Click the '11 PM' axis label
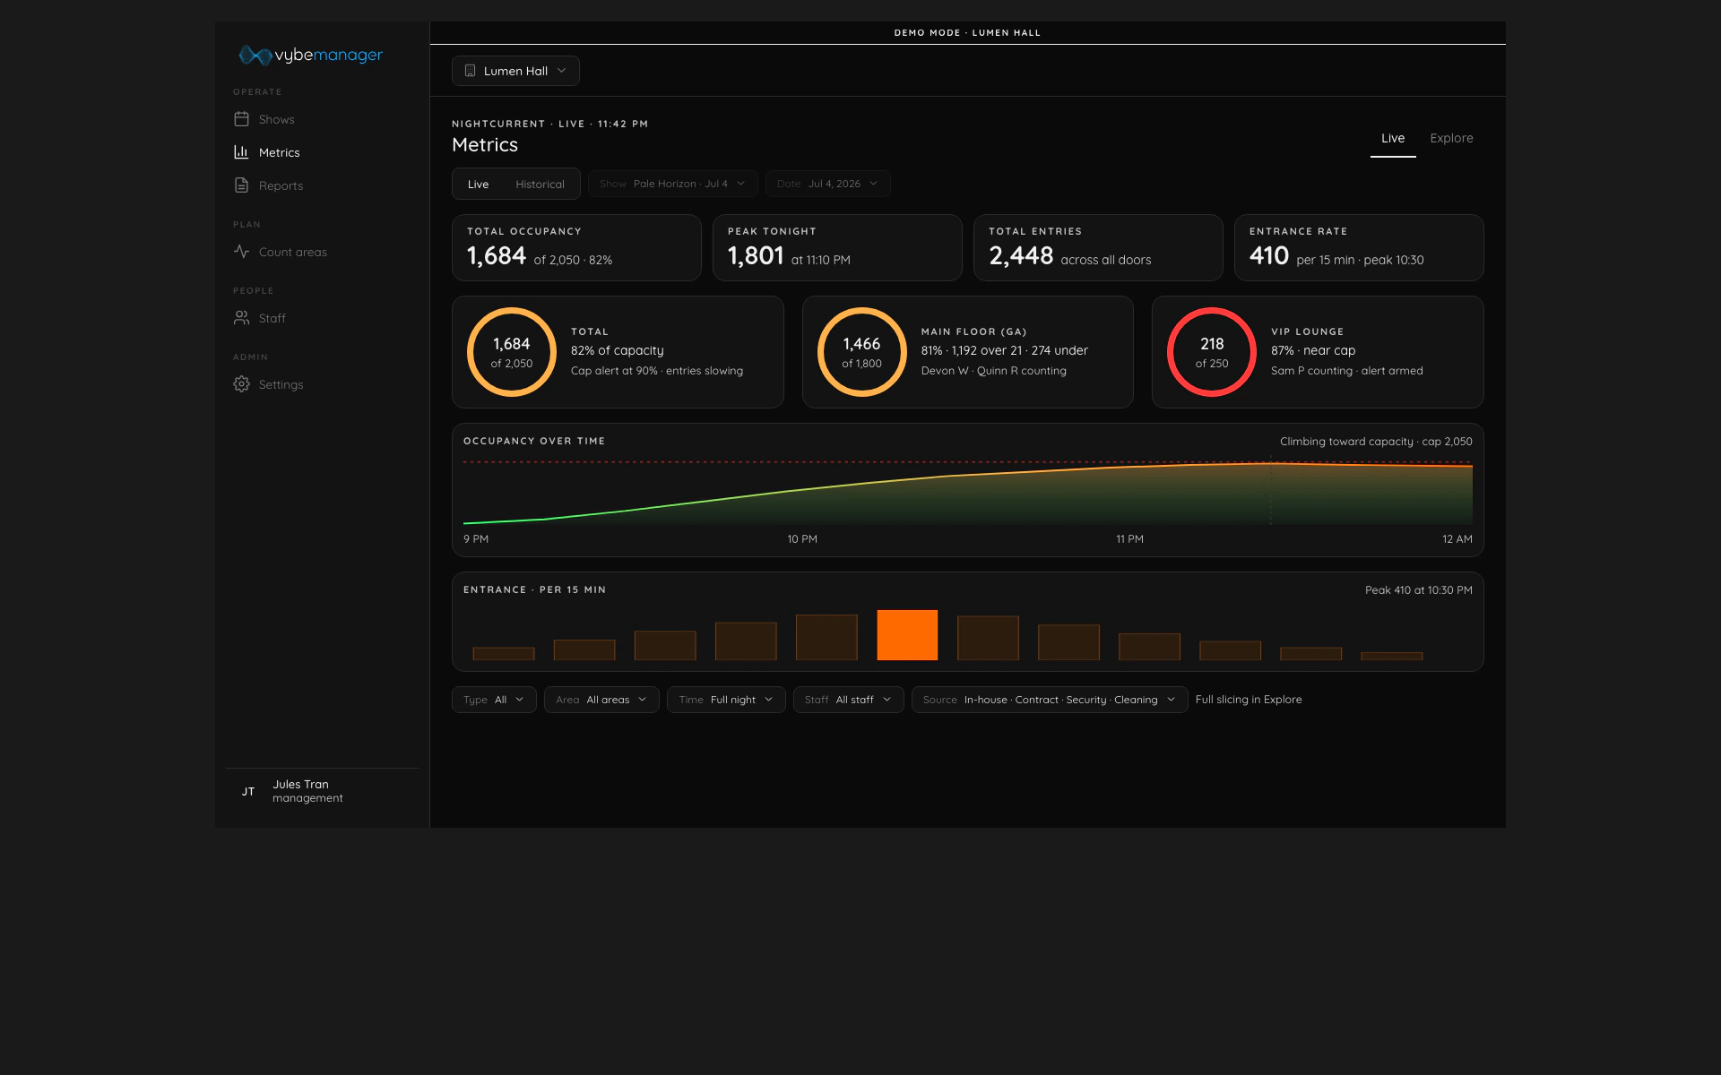 (1129, 539)
